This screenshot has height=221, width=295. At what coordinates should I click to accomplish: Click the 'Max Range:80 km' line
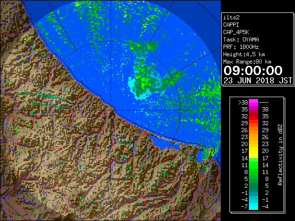247,62
